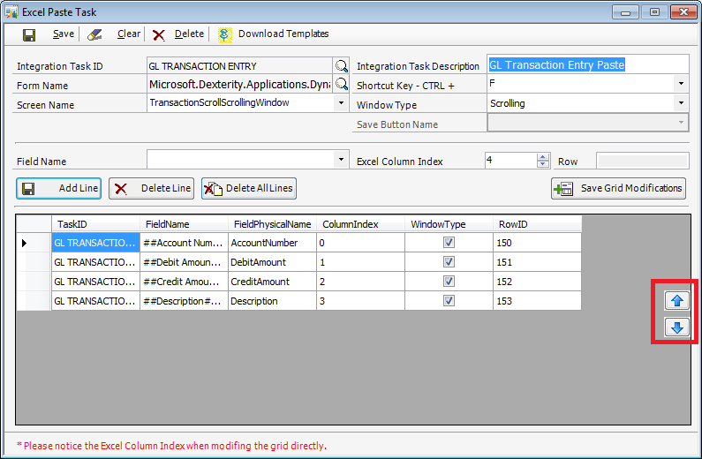702x459 pixels.
Task: Click the Download Templates icon
Action: click(225, 35)
